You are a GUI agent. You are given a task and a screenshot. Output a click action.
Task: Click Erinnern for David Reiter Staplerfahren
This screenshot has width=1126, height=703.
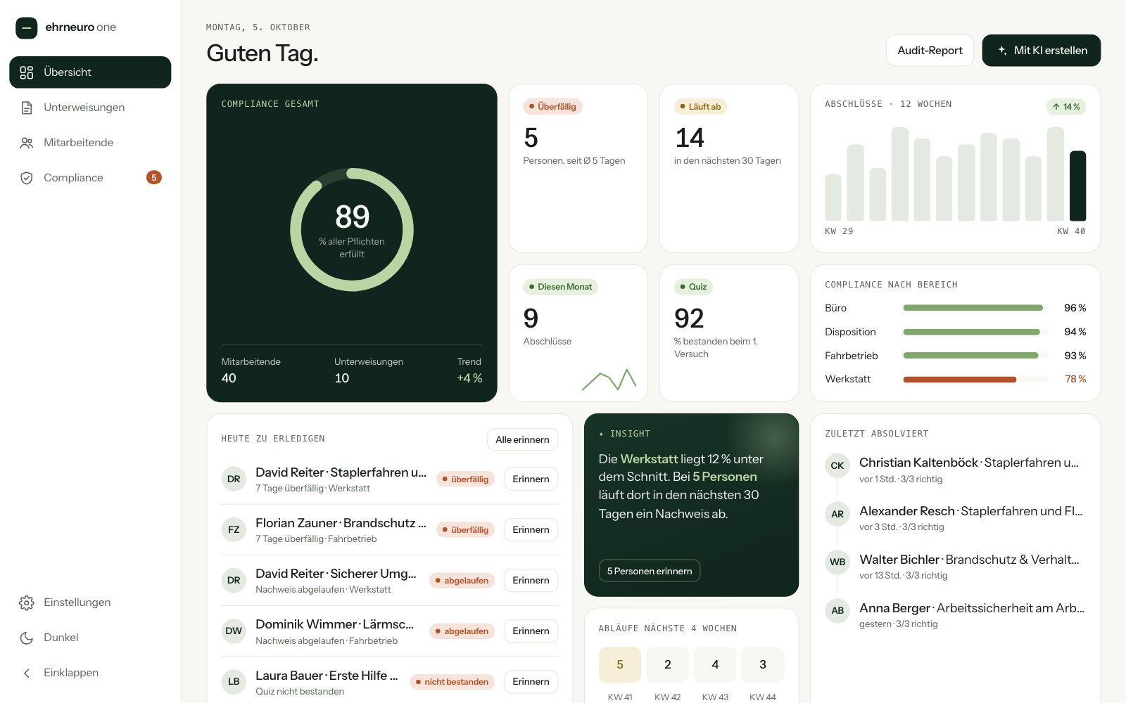click(x=531, y=479)
